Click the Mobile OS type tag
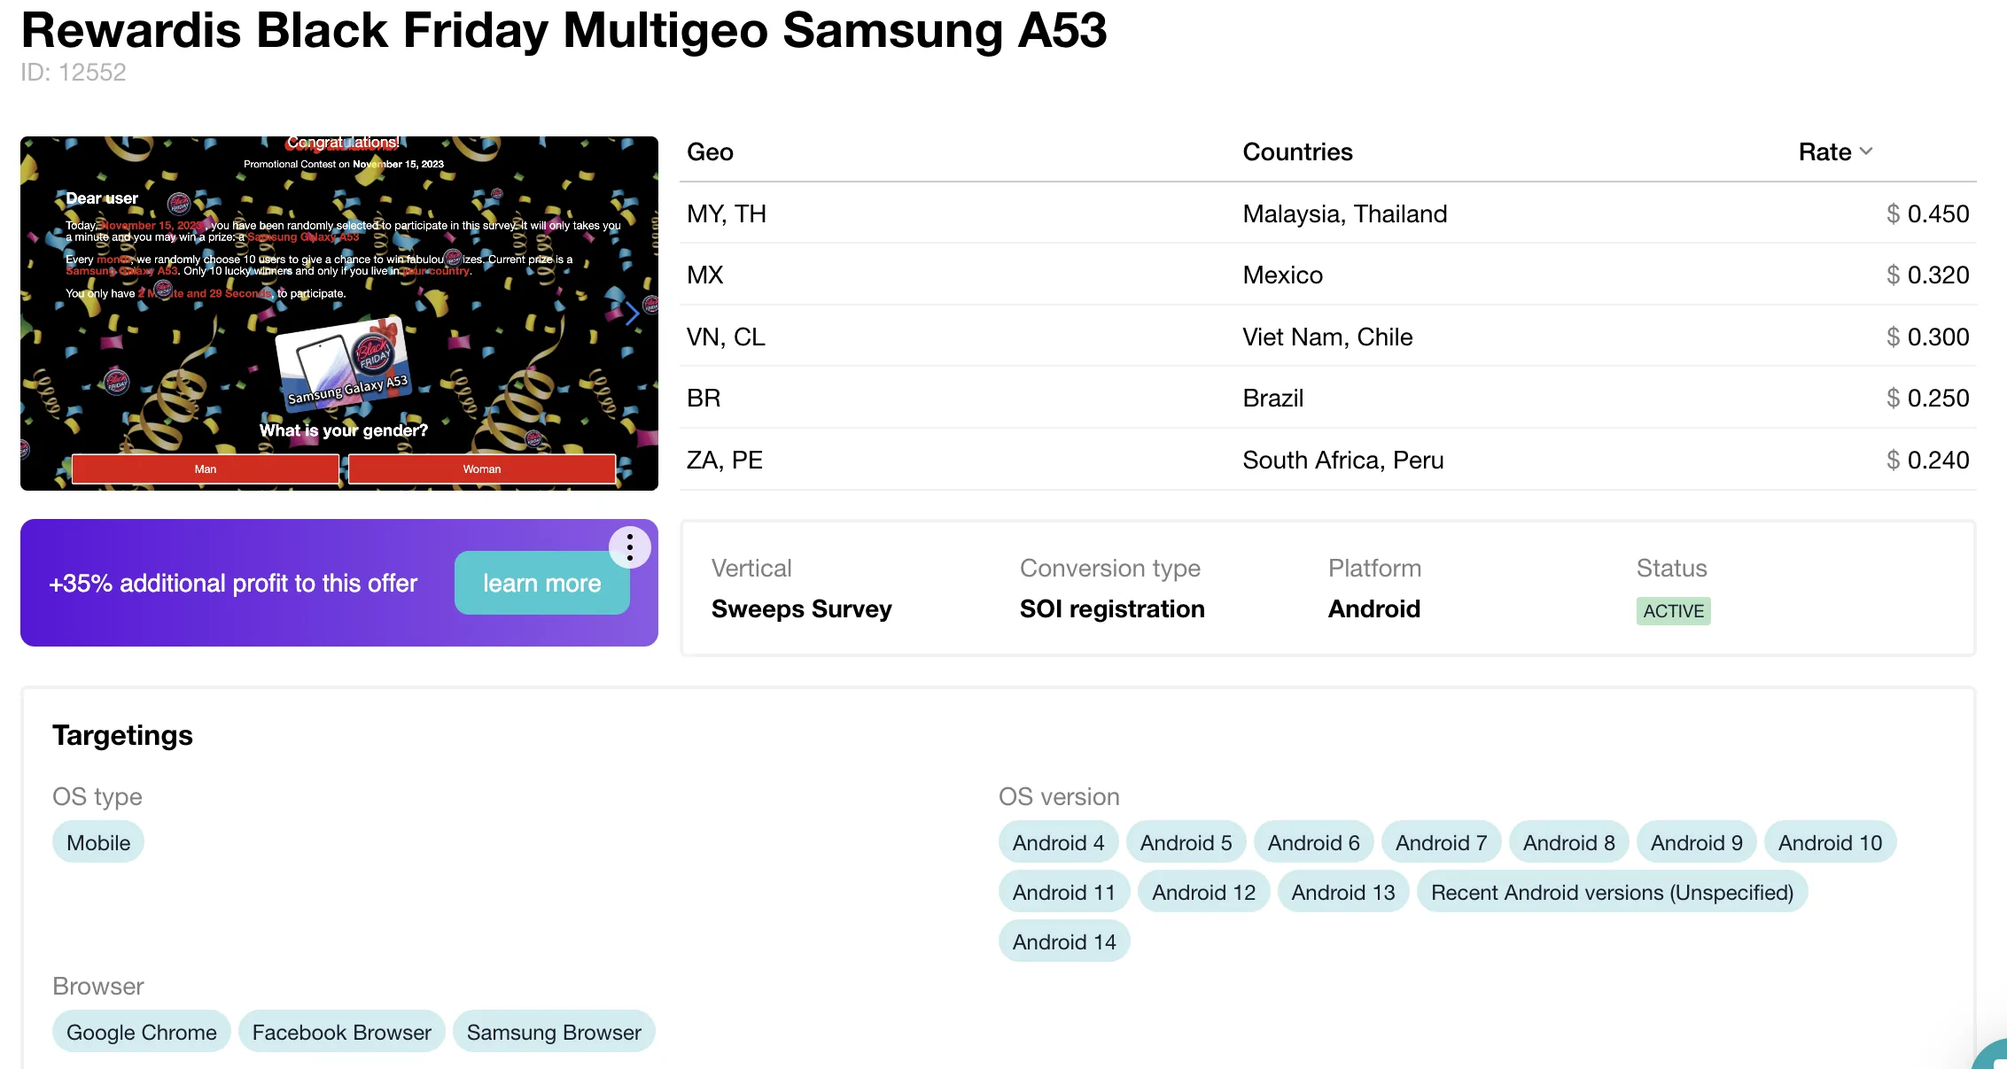 [x=98, y=842]
